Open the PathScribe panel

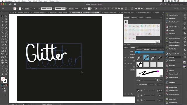point(172,49)
